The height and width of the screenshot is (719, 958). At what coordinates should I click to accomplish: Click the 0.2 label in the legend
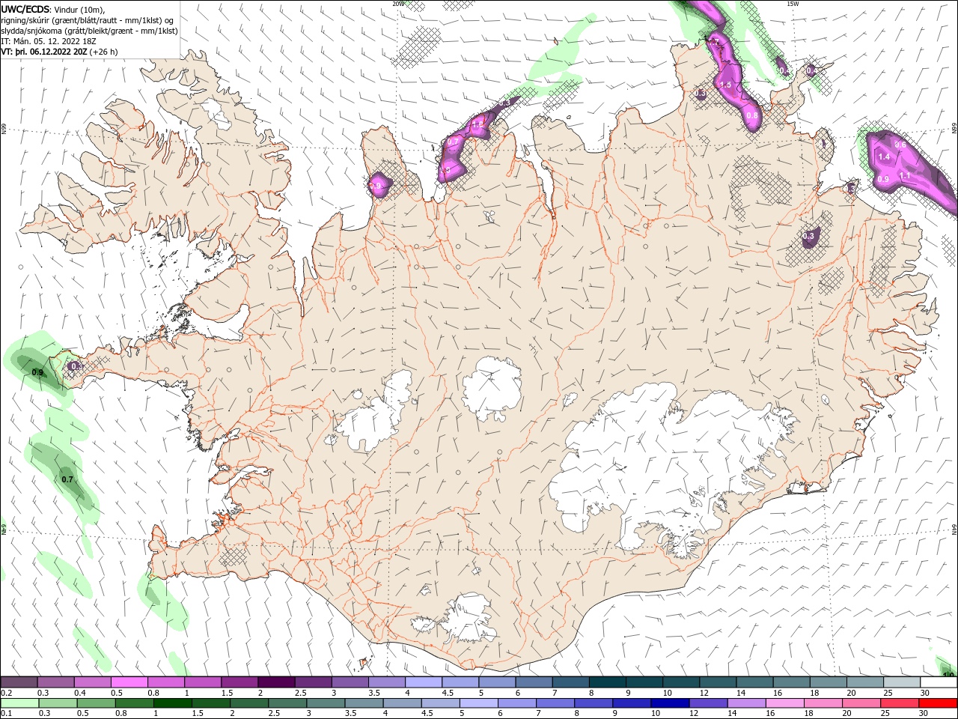7,693
